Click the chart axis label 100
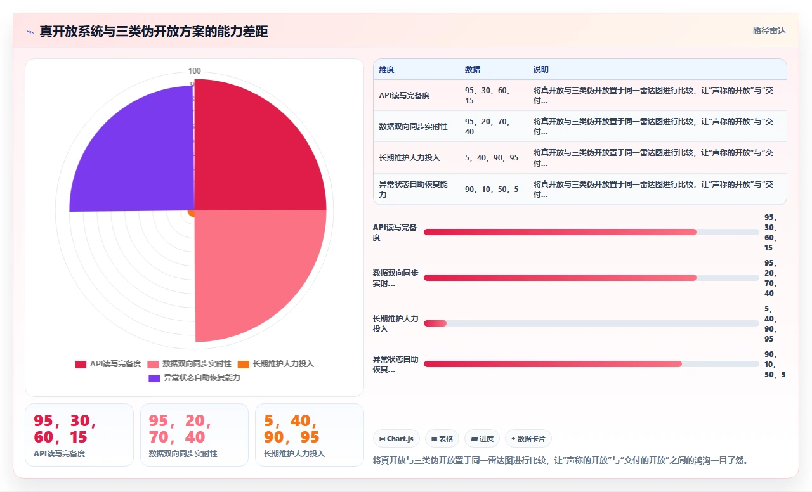 [x=194, y=70]
